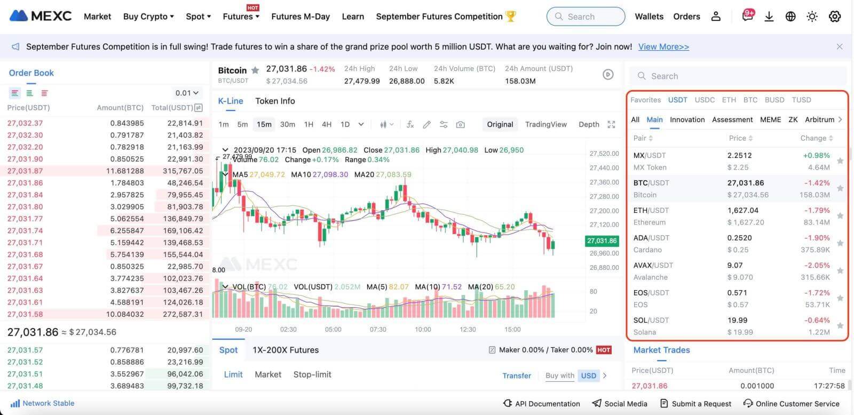Click the top navigation Search field

click(586, 17)
